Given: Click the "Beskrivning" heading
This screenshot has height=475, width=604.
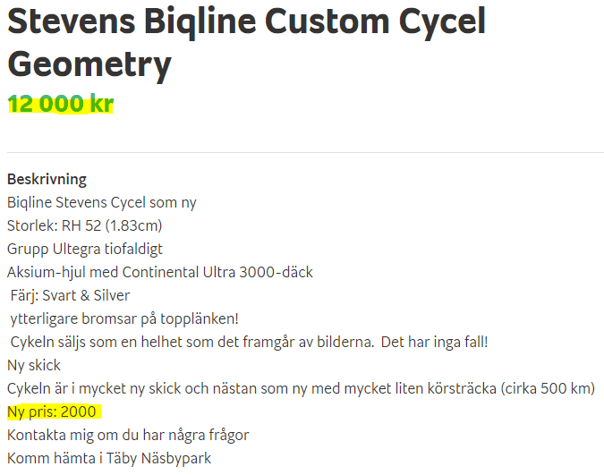Looking at the screenshot, I should (x=47, y=179).
